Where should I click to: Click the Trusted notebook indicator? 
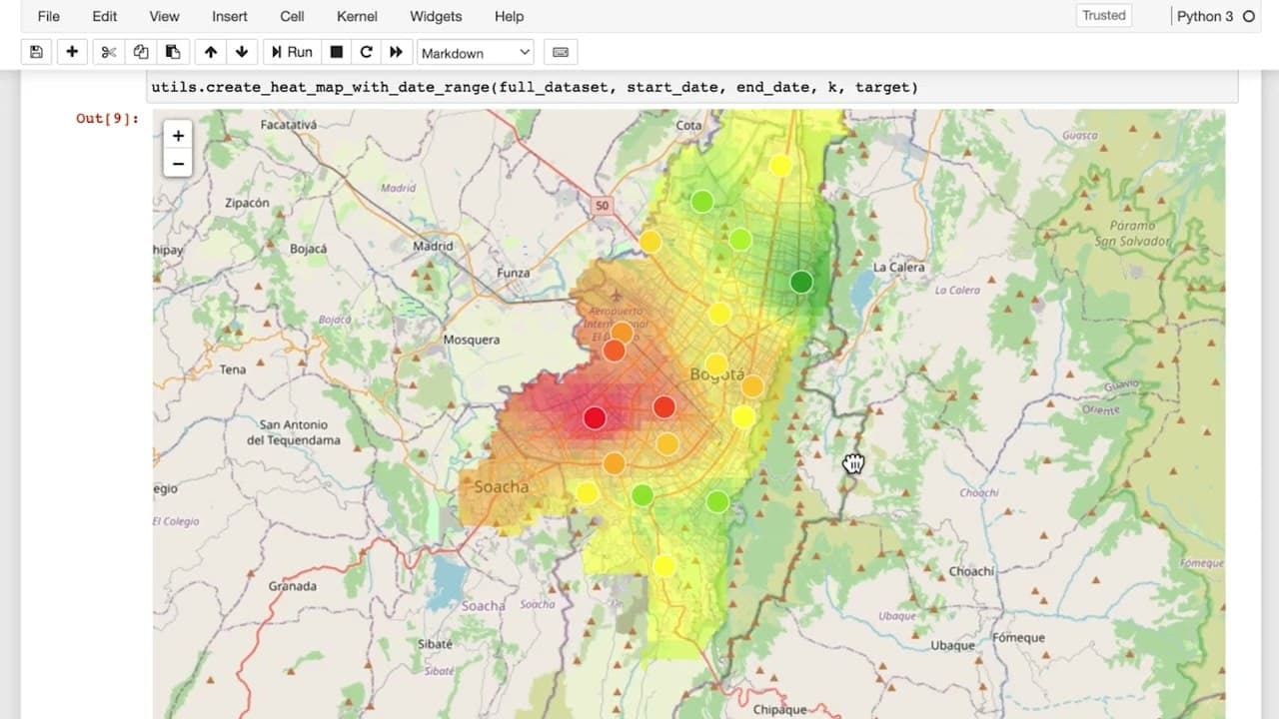(1104, 15)
